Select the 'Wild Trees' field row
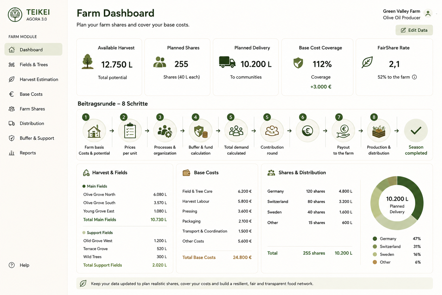This screenshot has height=295, width=442. tap(125, 257)
